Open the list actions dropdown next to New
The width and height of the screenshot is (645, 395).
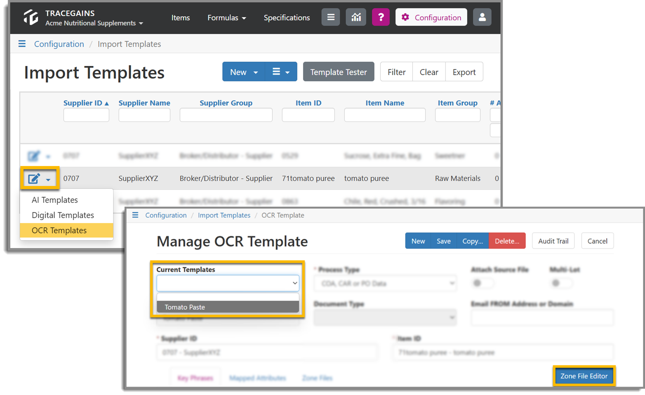coord(281,72)
